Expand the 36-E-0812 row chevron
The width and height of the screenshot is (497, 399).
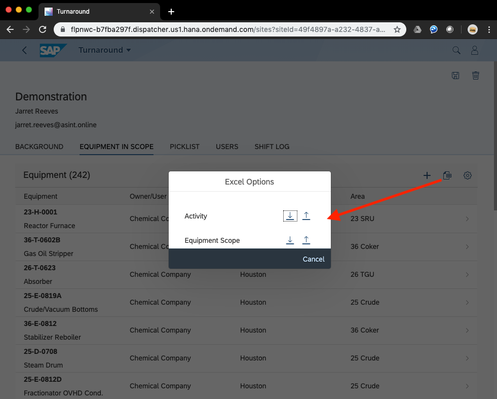[467, 331]
